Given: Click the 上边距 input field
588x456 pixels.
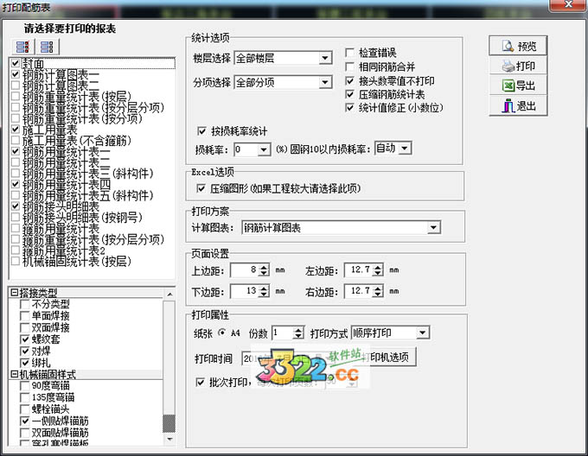Looking at the screenshot, I should 245,270.
